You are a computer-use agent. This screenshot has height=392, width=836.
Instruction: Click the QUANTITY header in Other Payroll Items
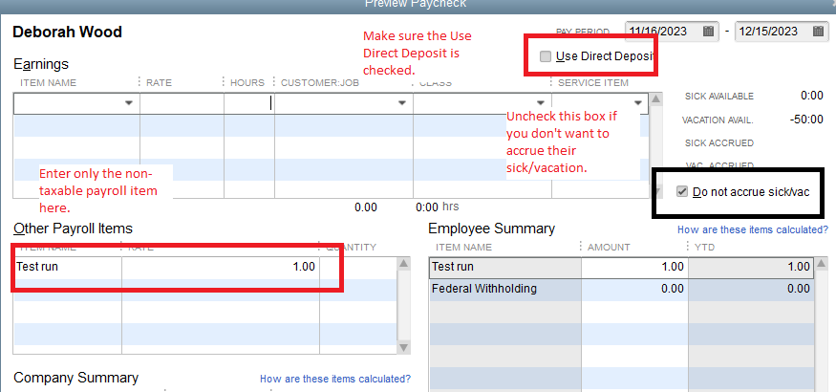coord(352,248)
